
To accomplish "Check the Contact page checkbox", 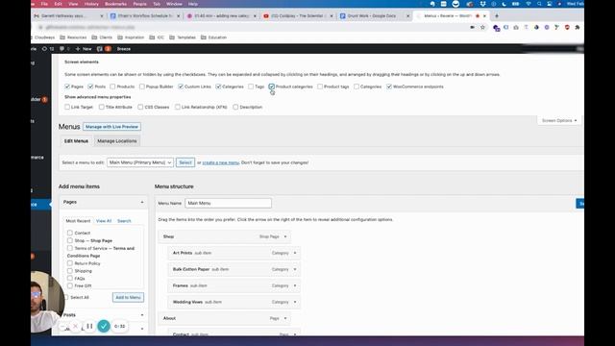I will click(x=70, y=233).
